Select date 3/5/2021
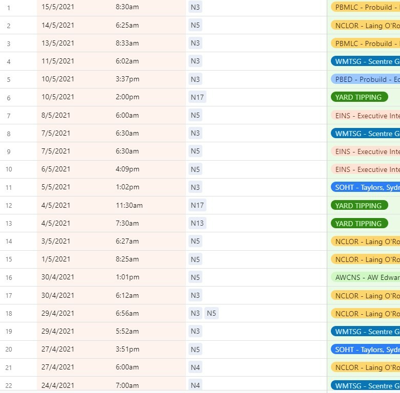The width and height of the screenshot is (400, 393). [x=56, y=241]
